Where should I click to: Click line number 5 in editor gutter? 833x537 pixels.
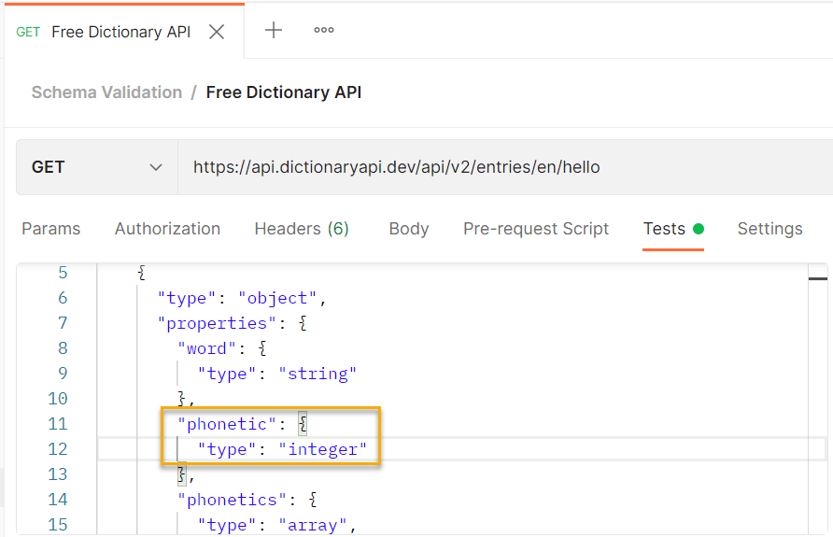click(x=63, y=273)
